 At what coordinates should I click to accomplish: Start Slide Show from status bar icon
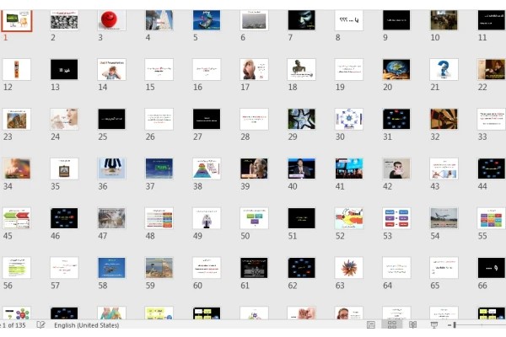tap(434, 324)
